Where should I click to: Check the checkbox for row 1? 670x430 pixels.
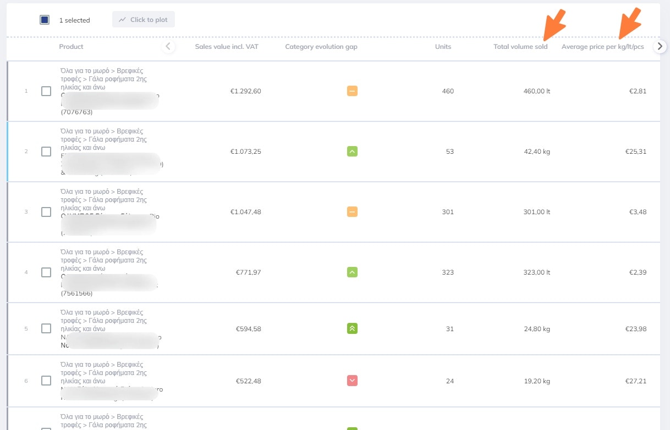pyautogui.click(x=46, y=91)
